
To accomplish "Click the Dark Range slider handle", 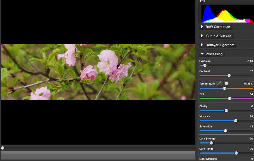I will pyautogui.click(x=236, y=153).
